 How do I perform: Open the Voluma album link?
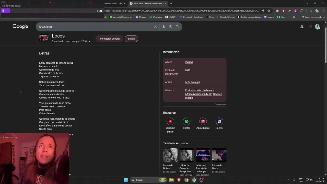[x=189, y=62]
